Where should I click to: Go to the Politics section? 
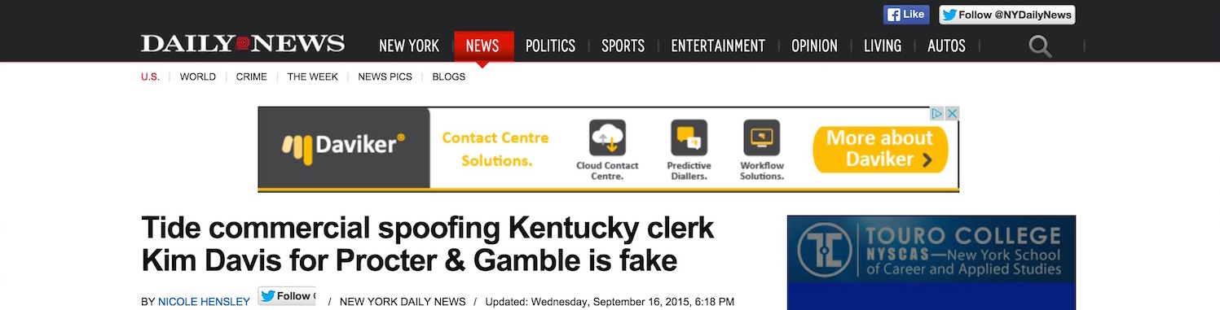[550, 46]
